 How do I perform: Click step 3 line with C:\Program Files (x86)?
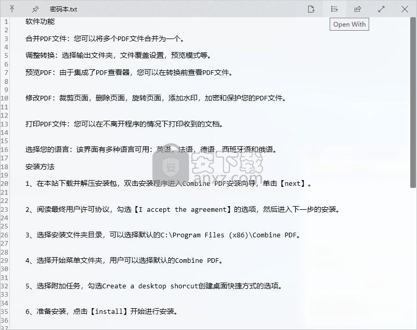[x=163, y=235]
